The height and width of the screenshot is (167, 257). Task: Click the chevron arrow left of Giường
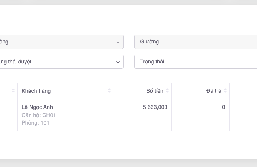[118, 42]
